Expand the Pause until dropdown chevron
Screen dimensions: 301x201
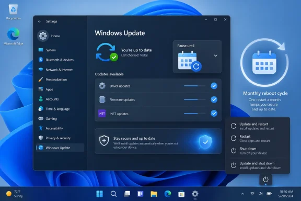click(x=216, y=55)
